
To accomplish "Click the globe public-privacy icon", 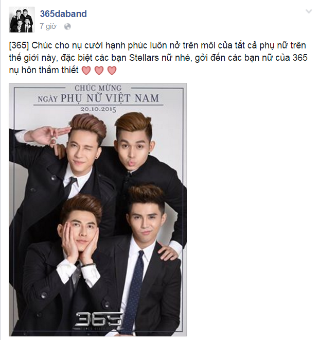I will [x=67, y=27].
